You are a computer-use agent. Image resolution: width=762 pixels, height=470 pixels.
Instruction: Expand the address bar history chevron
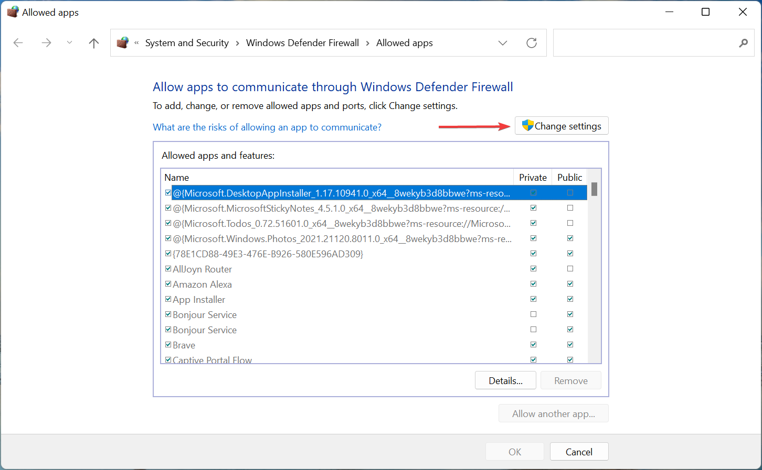[x=503, y=43]
